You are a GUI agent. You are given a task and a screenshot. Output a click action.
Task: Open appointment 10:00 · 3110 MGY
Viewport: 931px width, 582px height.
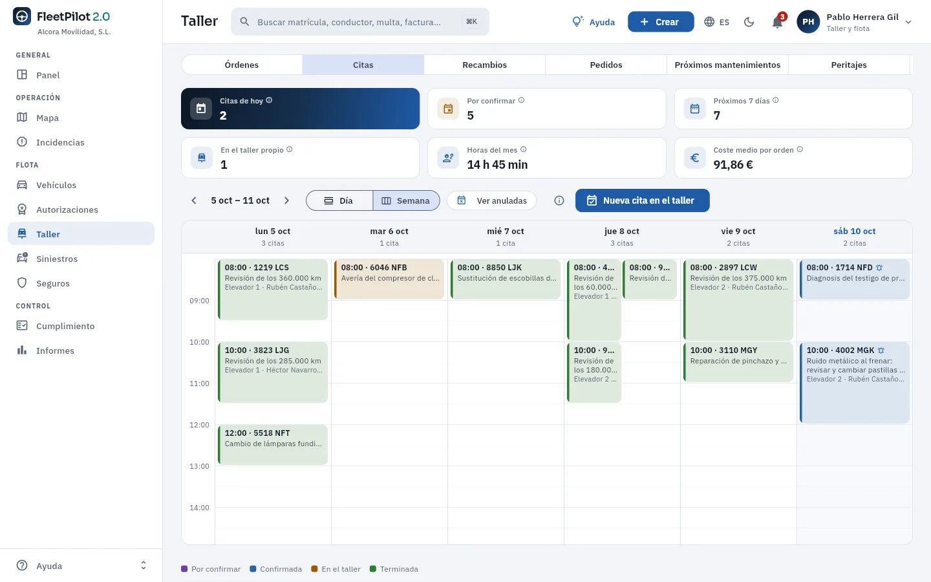[738, 362]
